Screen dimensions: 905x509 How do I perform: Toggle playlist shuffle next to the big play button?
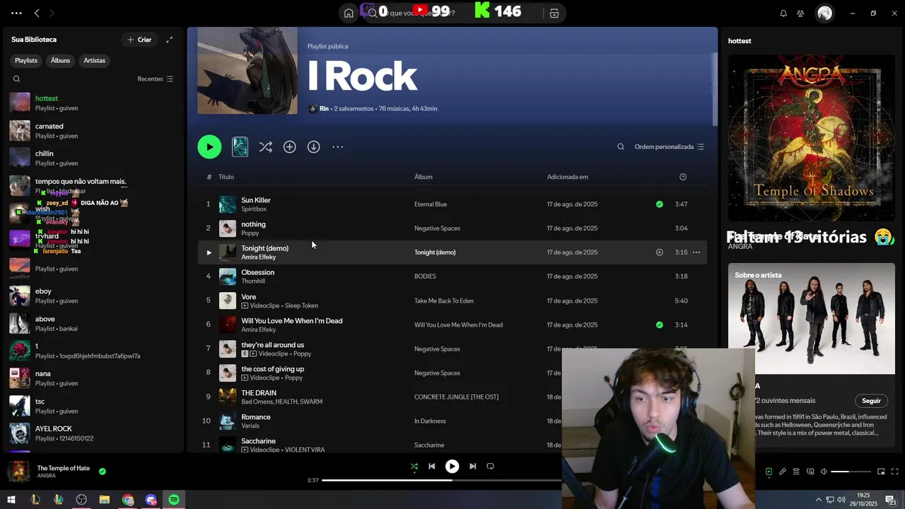coord(265,146)
